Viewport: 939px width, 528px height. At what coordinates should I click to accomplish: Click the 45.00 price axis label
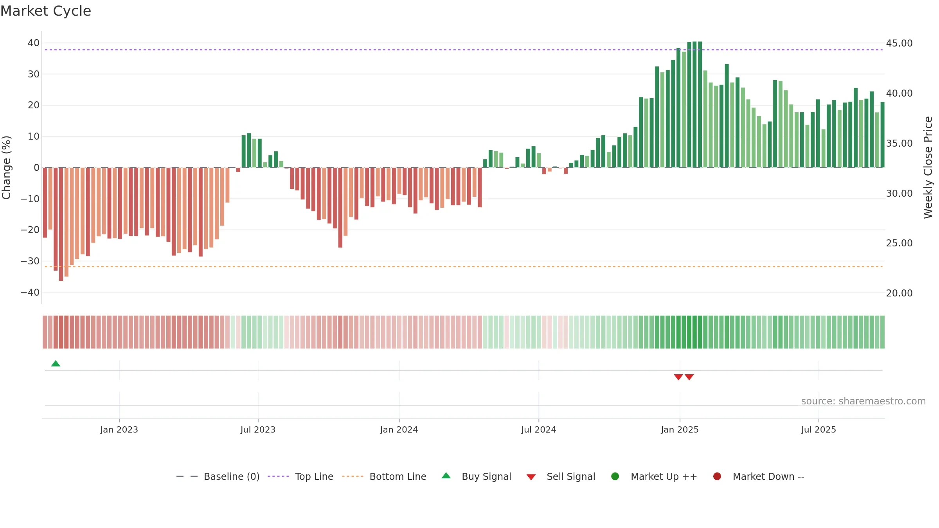899,43
